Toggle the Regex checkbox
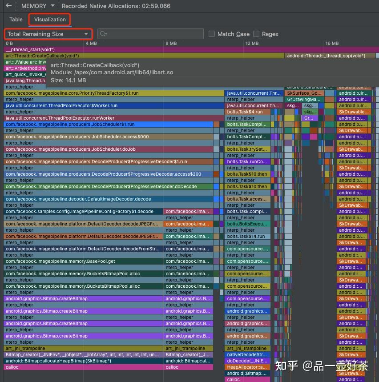The image size is (379, 382). coord(256,34)
